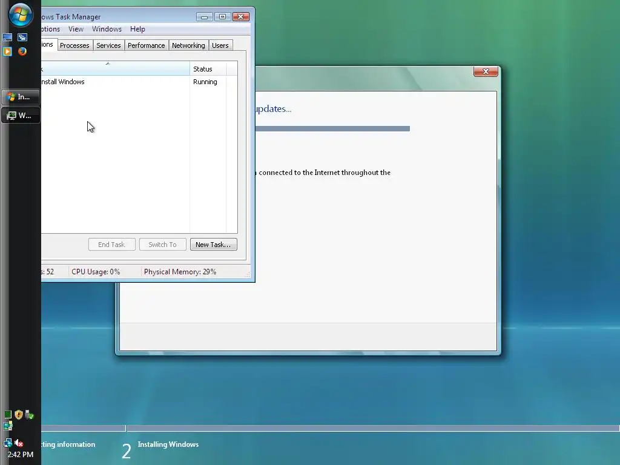The width and height of the screenshot is (620, 465).
Task: Switch to the Users tab
Action: coord(220,45)
